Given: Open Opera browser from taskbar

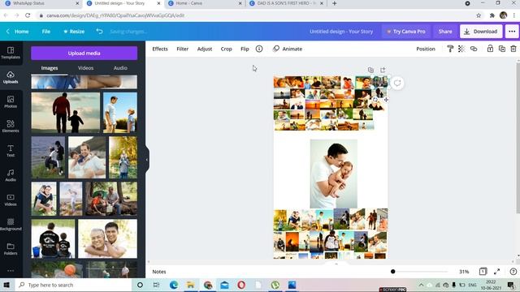Looking at the screenshot, I should pyautogui.click(x=241, y=285).
